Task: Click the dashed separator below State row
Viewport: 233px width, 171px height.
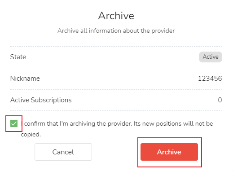Action: pyautogui.click(x=116, y=68)
